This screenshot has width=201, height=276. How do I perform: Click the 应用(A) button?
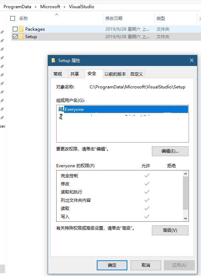coord(179,265)
